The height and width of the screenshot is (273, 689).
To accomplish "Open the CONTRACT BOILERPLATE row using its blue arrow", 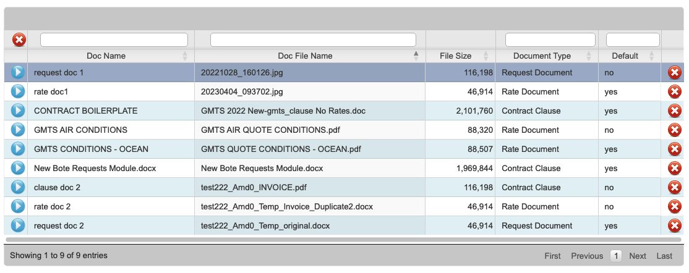I will 18,111.
